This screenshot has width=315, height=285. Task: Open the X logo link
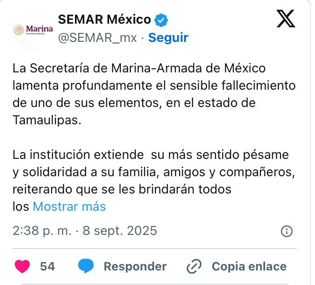(286, 20)
